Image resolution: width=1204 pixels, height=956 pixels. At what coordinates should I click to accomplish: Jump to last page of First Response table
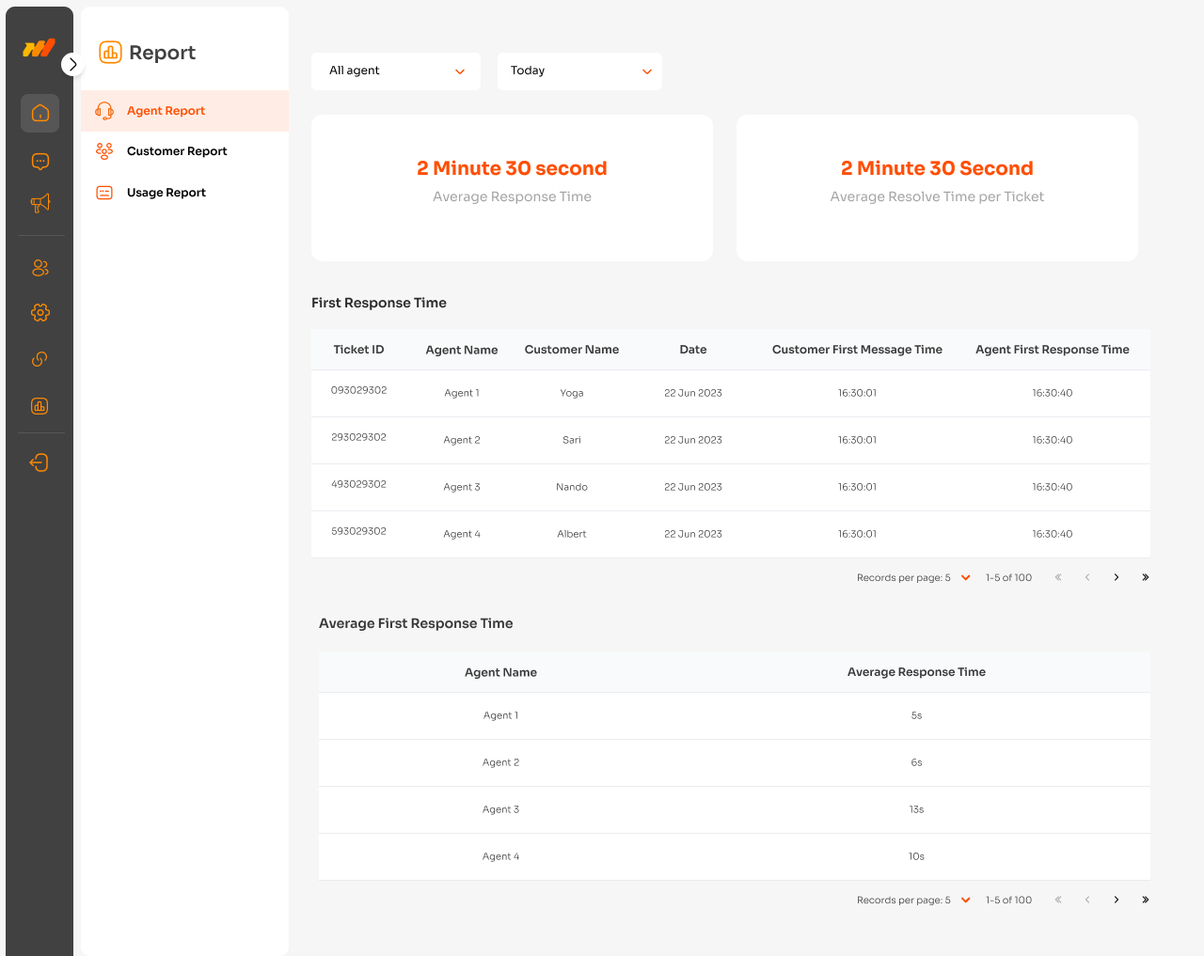tap(1145, 578)
